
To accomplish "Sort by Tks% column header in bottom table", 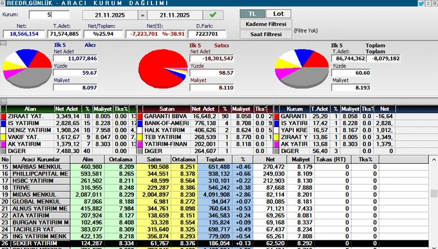I will [x=366, y=159].
